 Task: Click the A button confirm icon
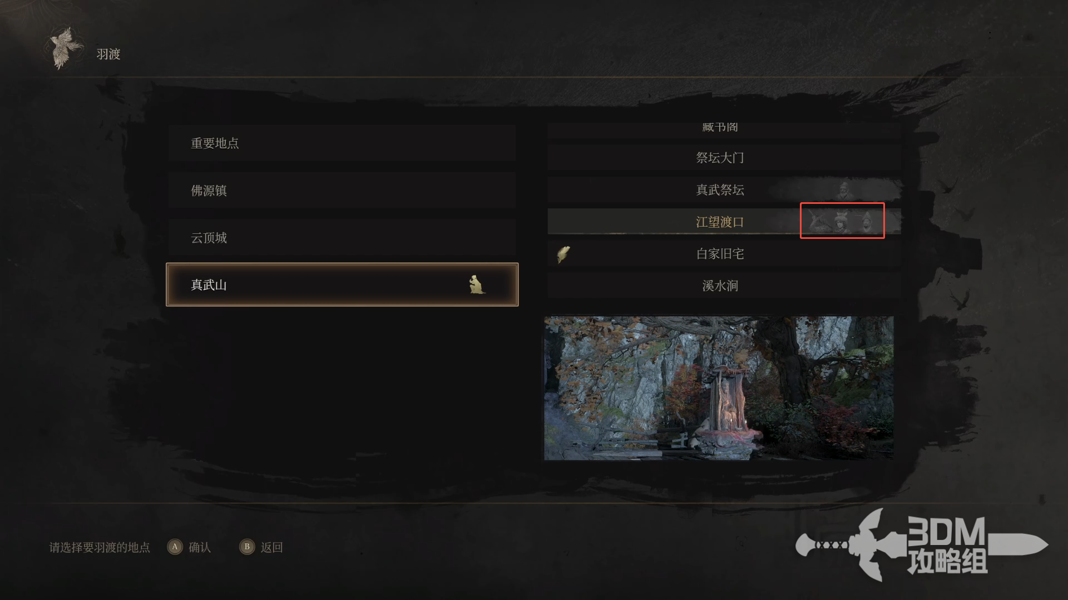point(175,547)
